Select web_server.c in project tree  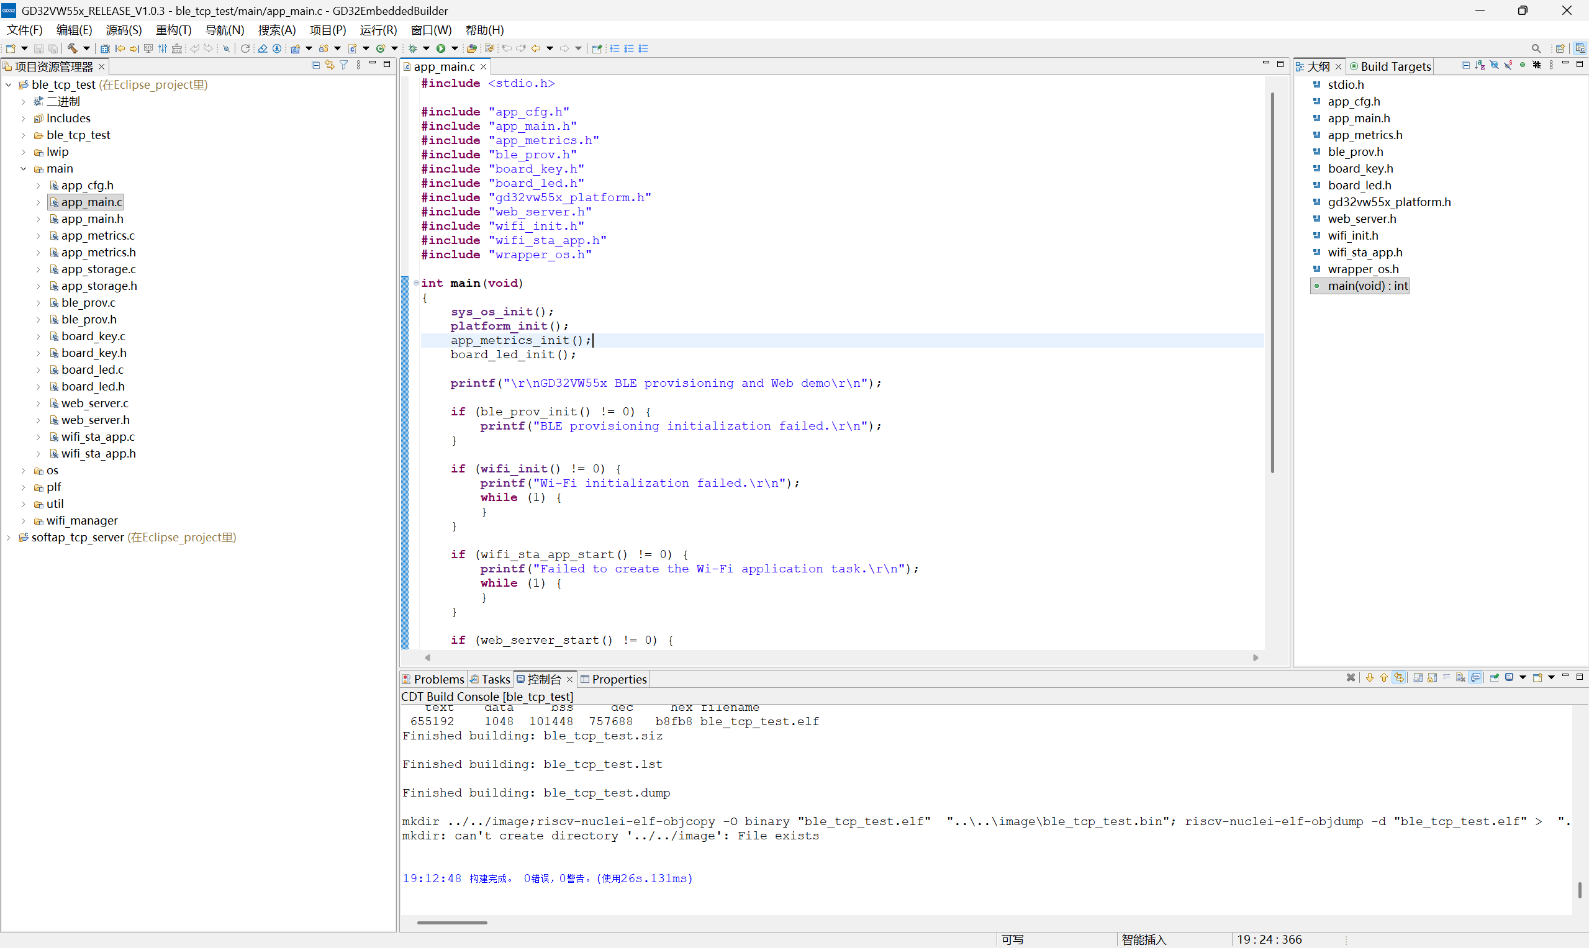pos(94,403)
